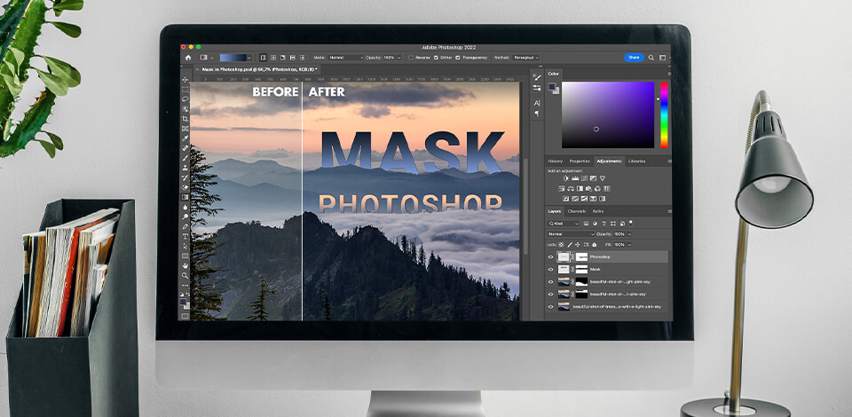Toggle the layer filter on/off switch
The height and width of the screenshot is (417, 852).
630,223
